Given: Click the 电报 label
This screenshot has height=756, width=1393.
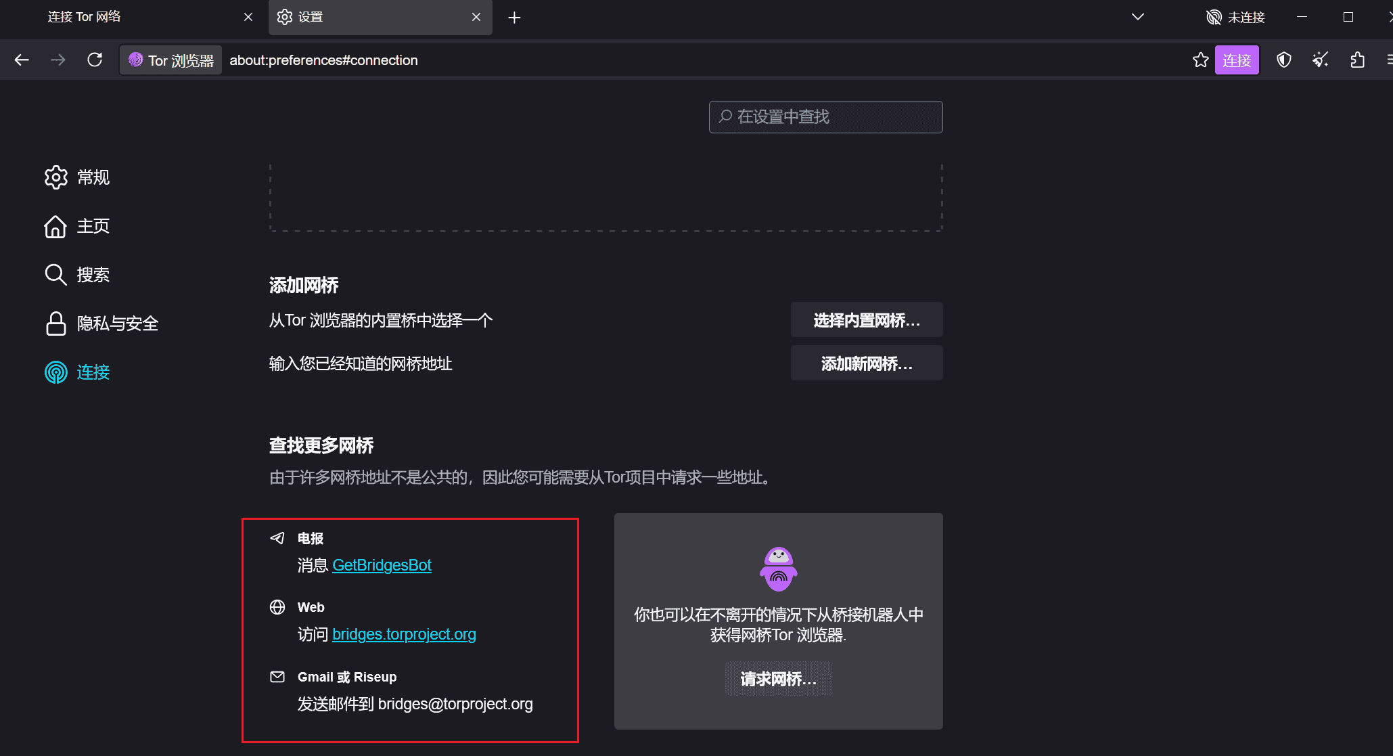Looking at the screenshot, I should pyautogui.click(x=311, y=538).
